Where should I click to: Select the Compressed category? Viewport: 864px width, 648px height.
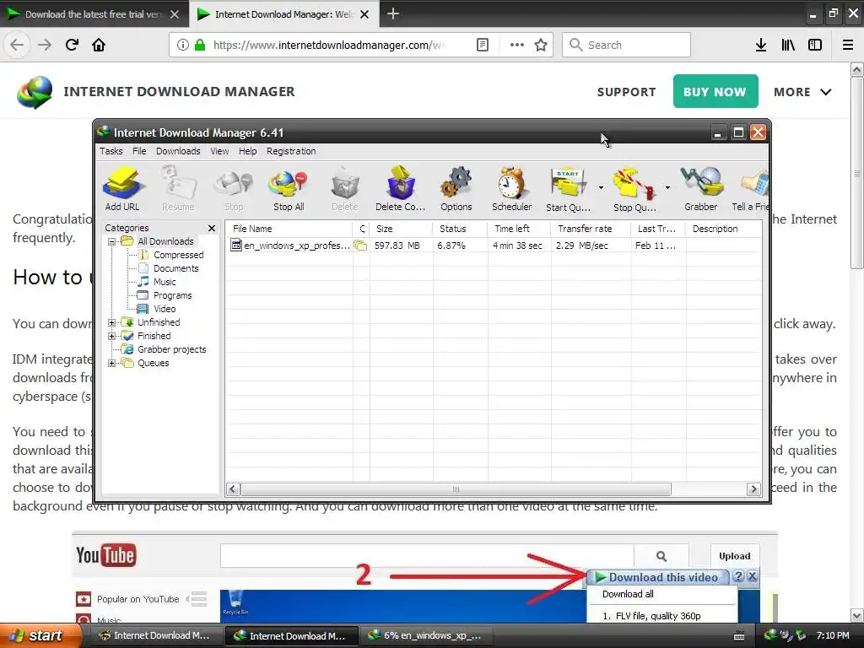pyautogui.click(x=178, y=255)
